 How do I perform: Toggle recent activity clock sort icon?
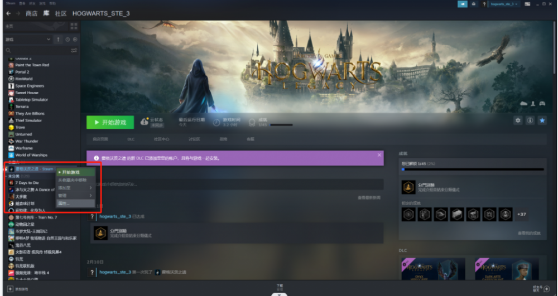(68, 40)
